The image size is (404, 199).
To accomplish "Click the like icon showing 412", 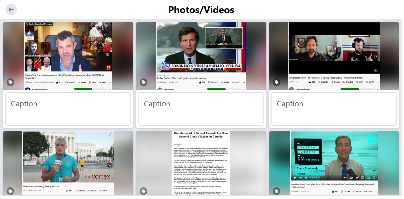I will coord(333,192).
